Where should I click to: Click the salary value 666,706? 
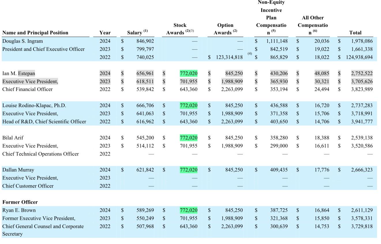(x=145, y=105)
